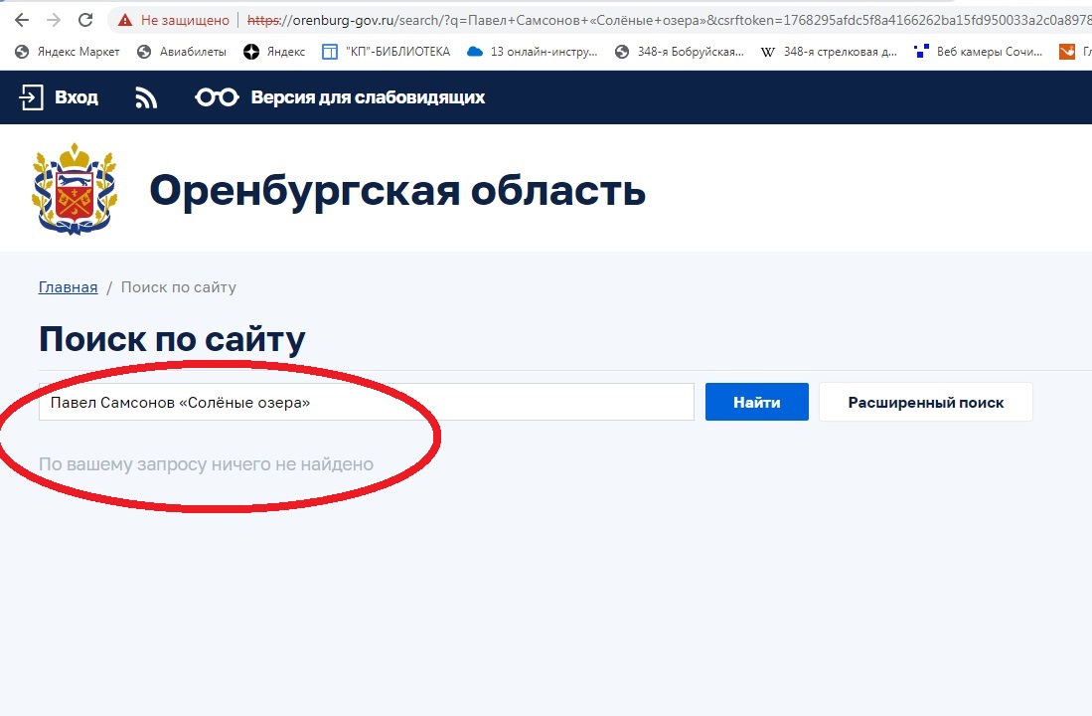Reload the current page
Viewport: 1092px width, 716px height.
(85, 20)
